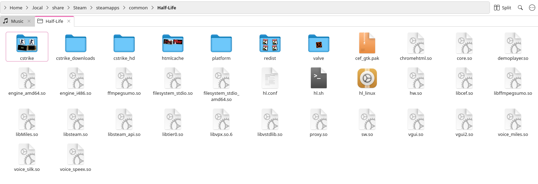
Task: Select the redist folder
Action: pyautogui.click(x=270, y=43)
